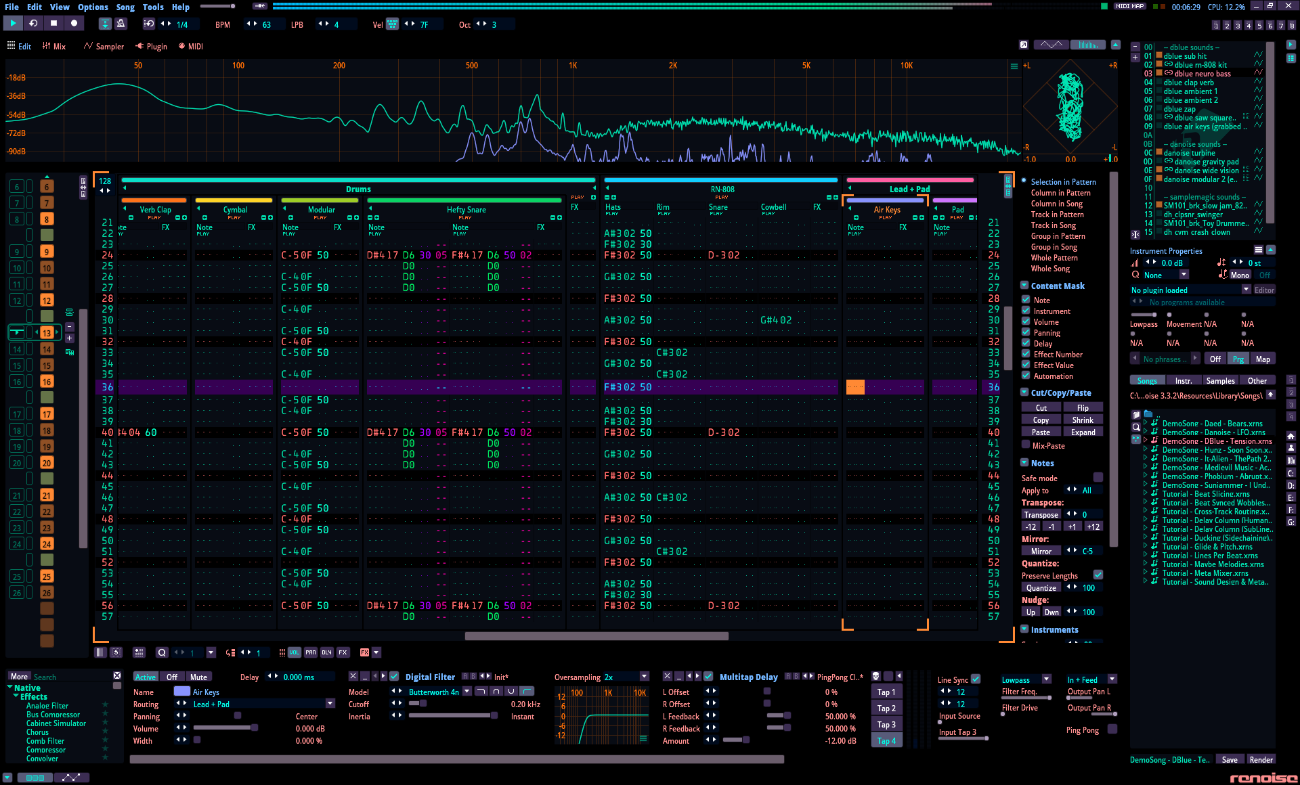Image resolution: width=1300 pixels, height=785 pixels.
Task: Toggle Preserve Lengths checkbox
Action: pyautogui.click(x=1098, y=575)
